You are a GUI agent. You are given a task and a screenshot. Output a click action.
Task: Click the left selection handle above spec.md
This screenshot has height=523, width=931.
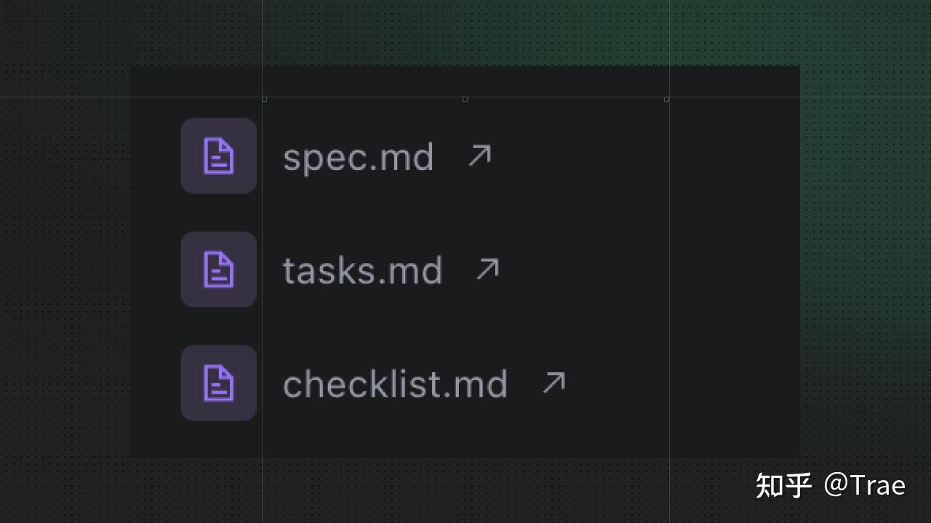point(264,99)
